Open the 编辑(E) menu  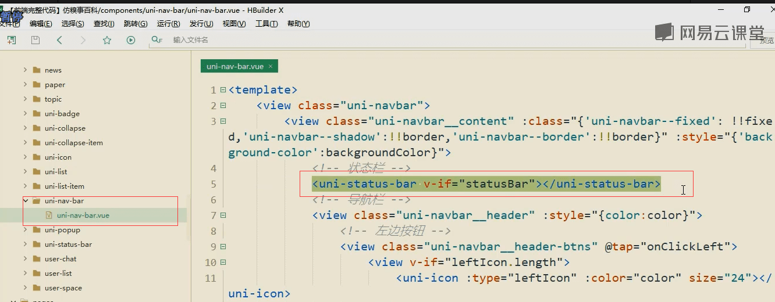click(41, 24)
